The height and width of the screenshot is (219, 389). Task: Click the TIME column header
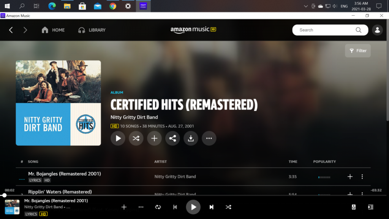click(x=293, y=162)
